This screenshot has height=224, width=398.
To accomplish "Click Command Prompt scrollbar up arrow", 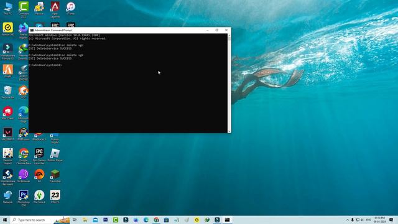I will [x=229, y=35].
